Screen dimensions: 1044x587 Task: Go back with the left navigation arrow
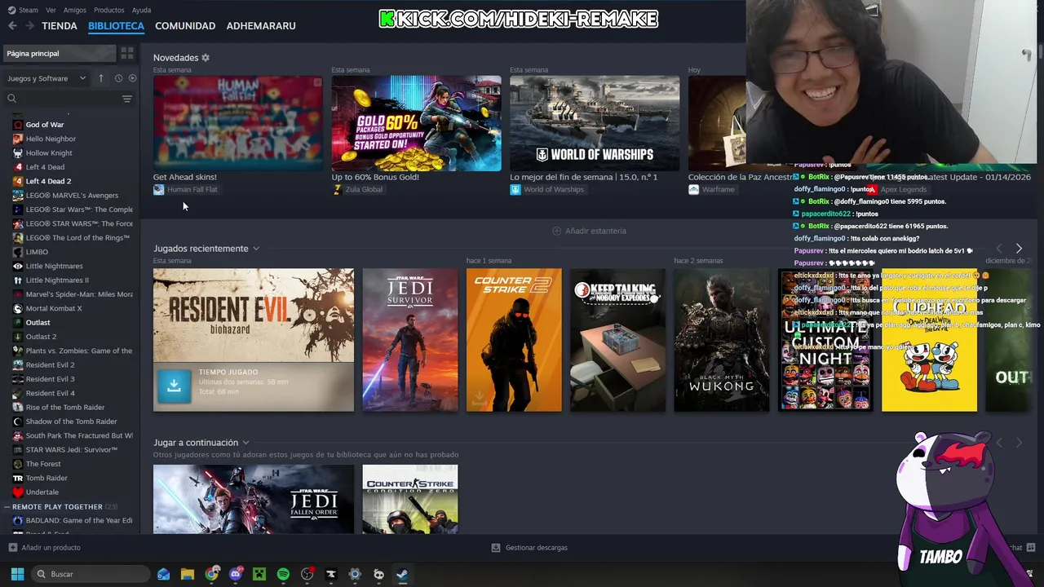pyautogui.click(x=12, y=26)
